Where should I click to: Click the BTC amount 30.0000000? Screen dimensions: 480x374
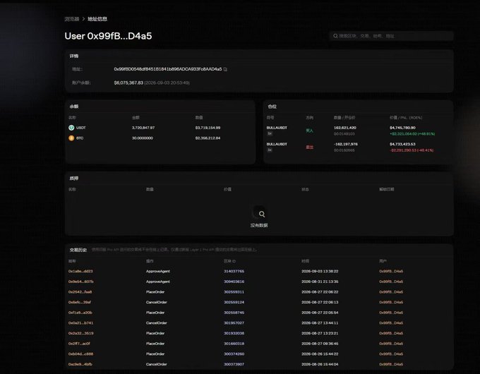(x=143, y=138)
